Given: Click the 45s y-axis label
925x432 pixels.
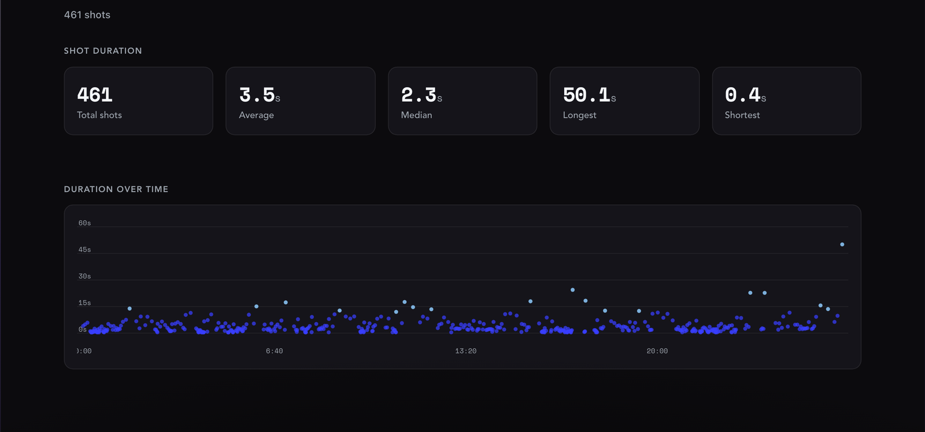Looking at the screenshot, I should [x=84, y=250].
